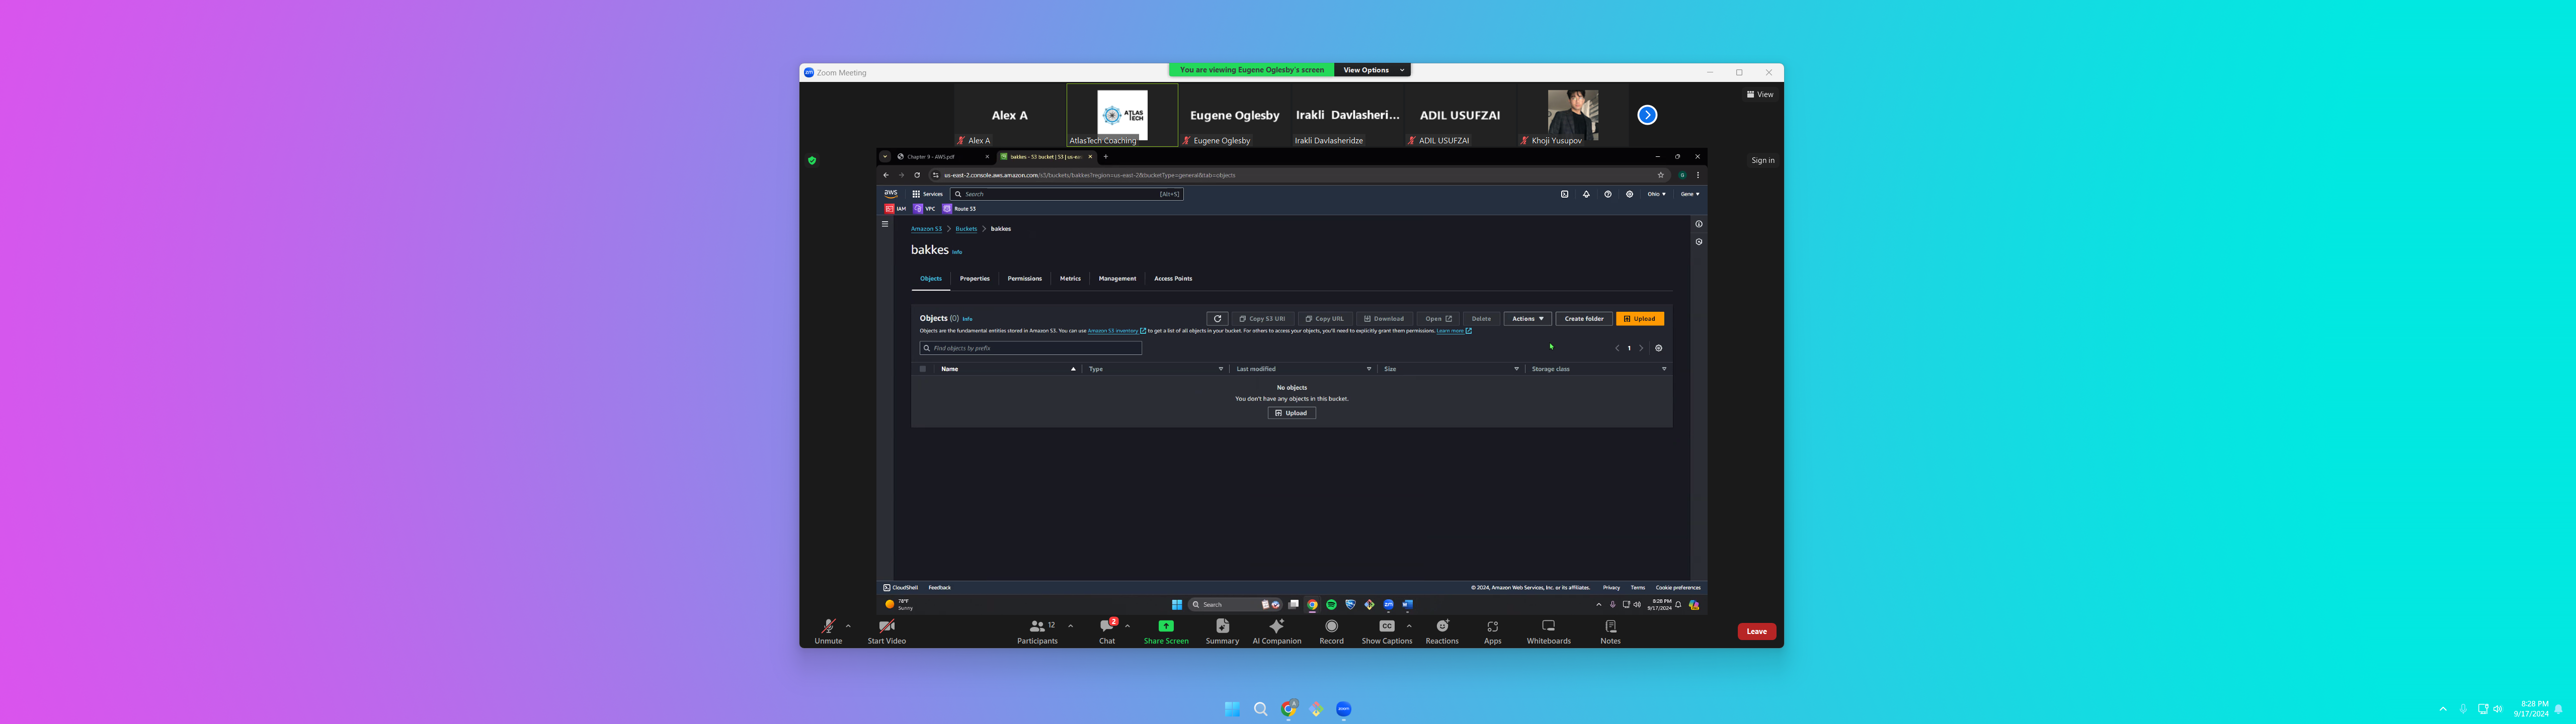The height and width of the screenshot is (724, 2576).
Task: Start video in the Zoom meeting
Action: click(886, 629)
